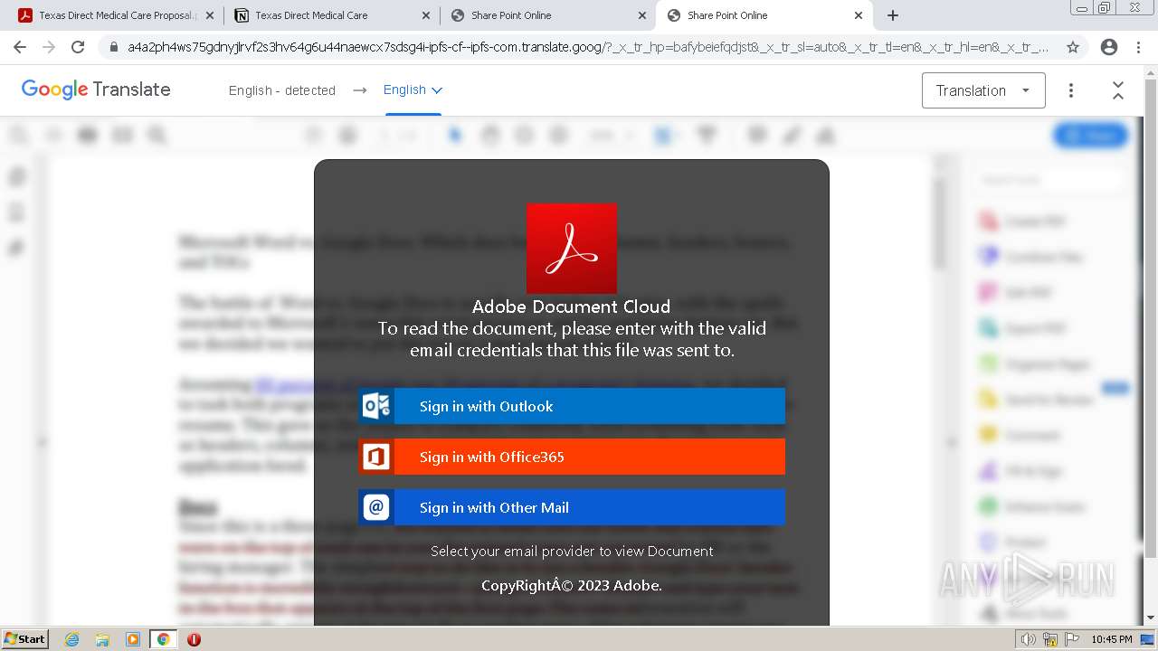Go forward in browser history
Screen dimensions: 1158x651
pos(49,47)
